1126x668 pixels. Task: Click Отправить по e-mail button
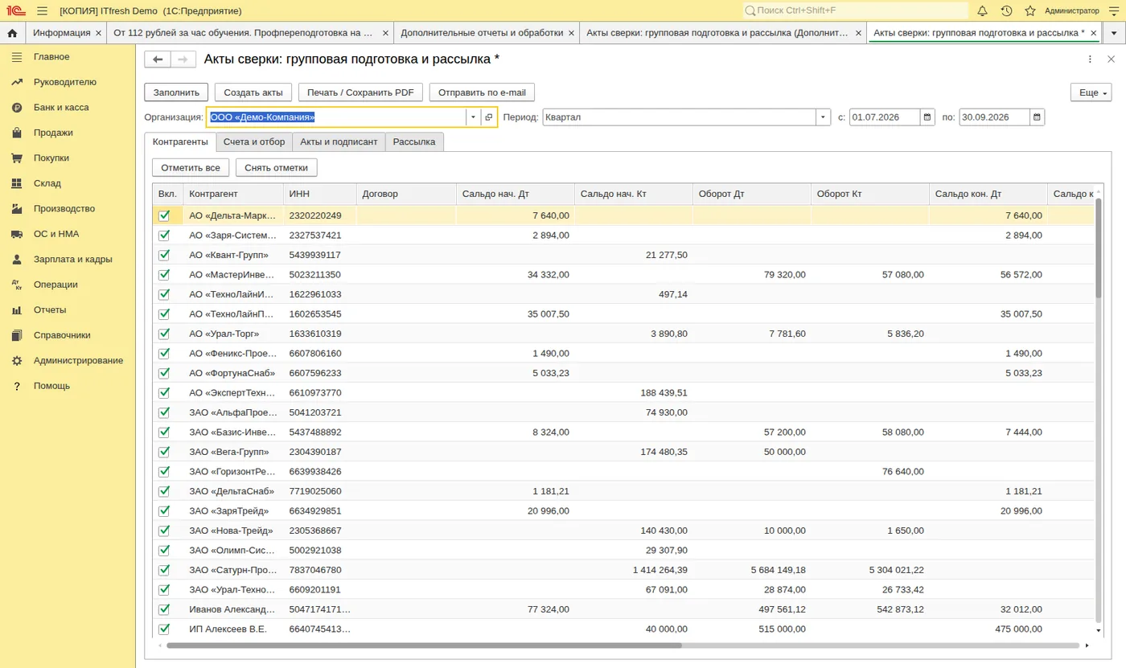(483, 92)
